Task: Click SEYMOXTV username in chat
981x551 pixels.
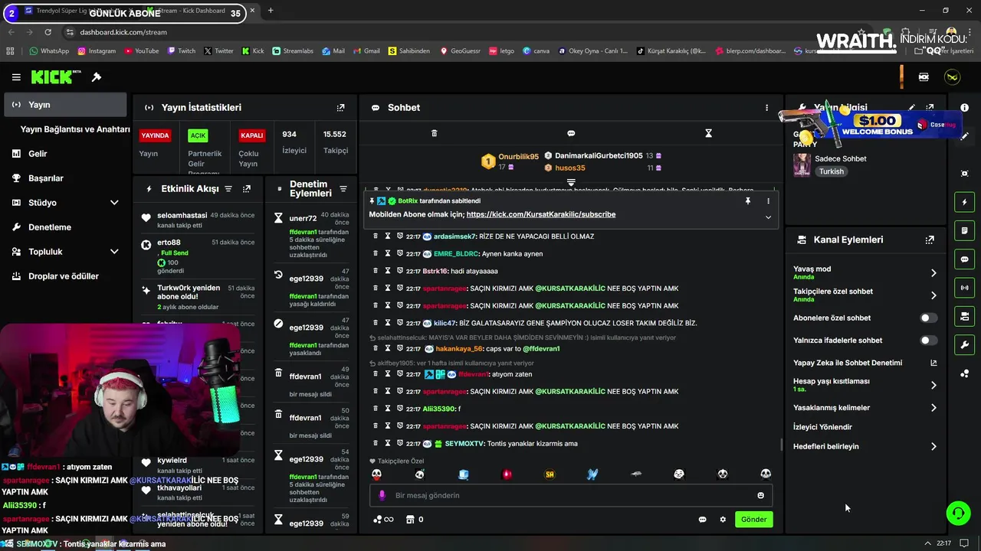Action: [x=466, y=444]
